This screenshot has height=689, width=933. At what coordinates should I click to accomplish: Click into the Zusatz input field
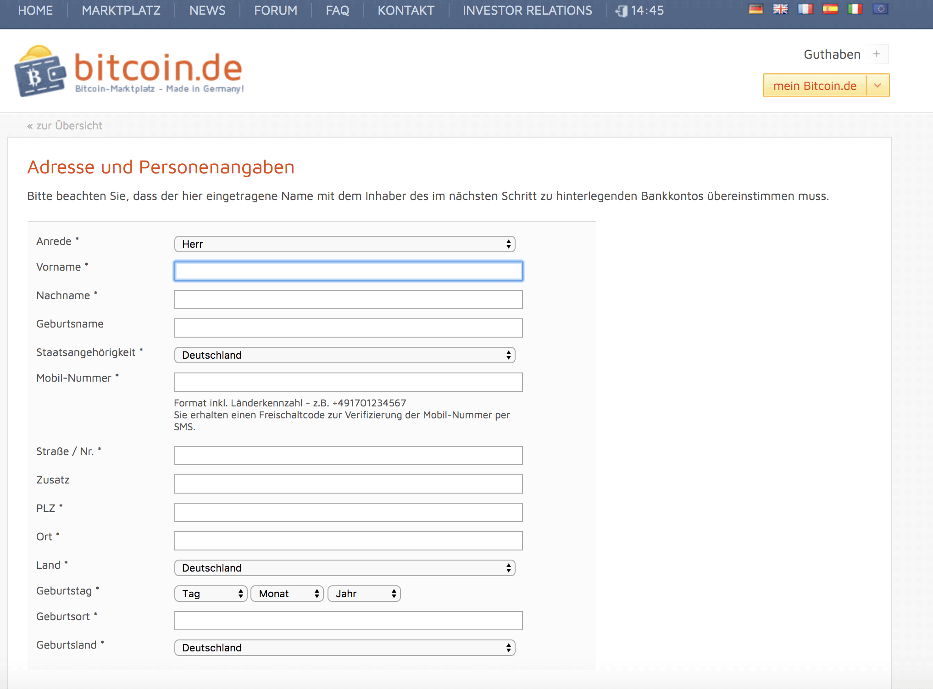pos(349,484)
